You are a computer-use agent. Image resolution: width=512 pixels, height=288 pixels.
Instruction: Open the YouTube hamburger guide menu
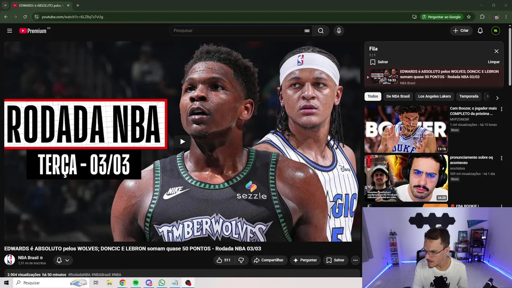tap(10, 31)
